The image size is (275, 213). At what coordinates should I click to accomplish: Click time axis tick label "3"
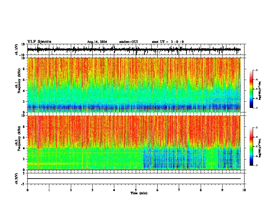(x=92, y=190)
